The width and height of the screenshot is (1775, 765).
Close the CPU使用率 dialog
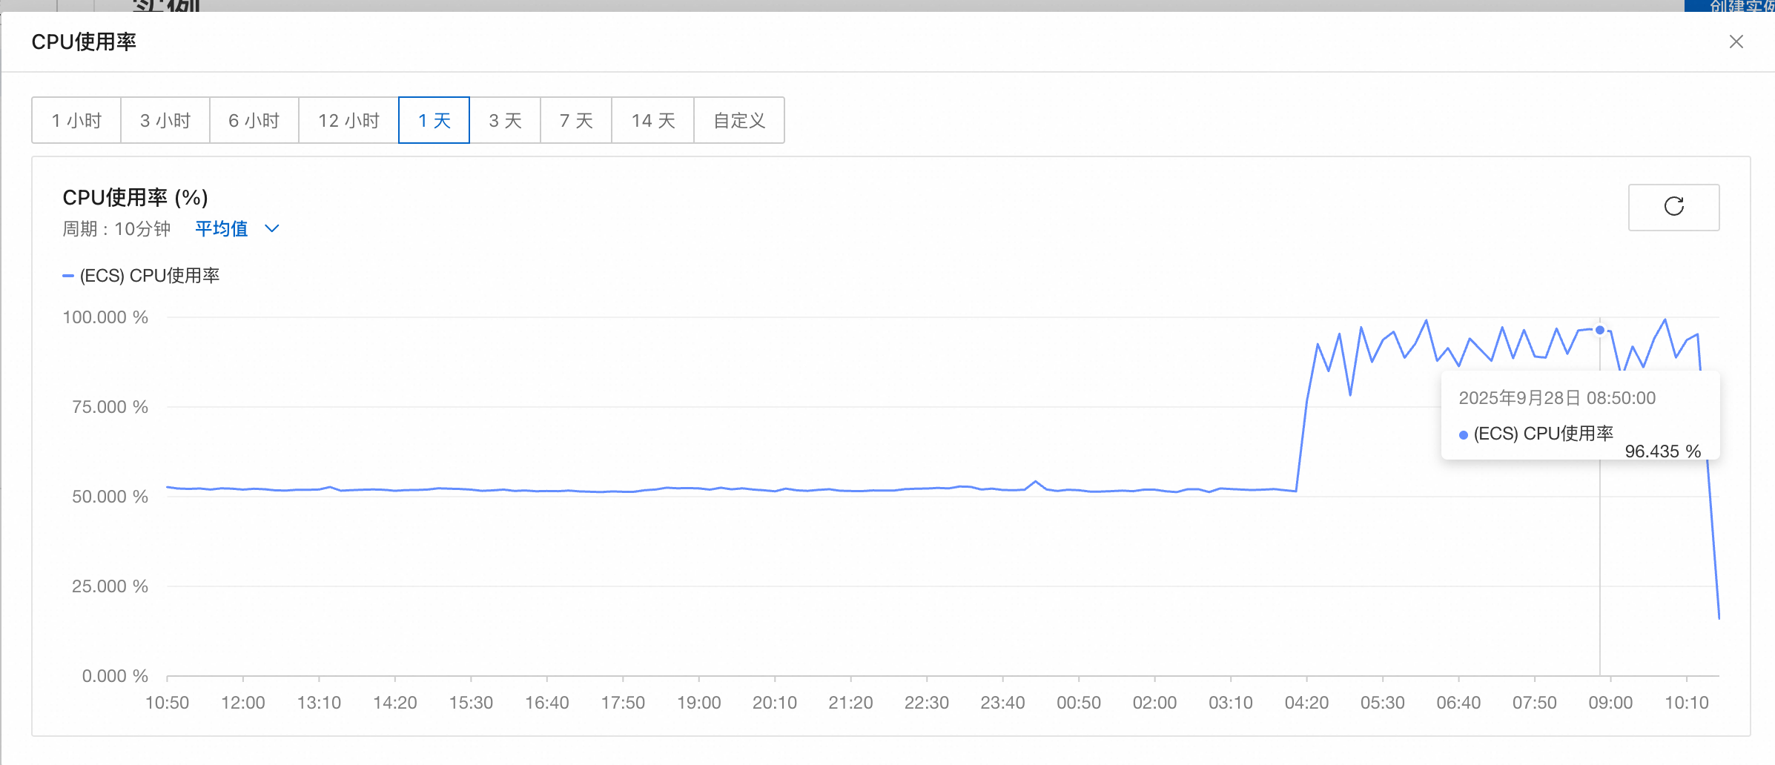tap(1736, 42)
